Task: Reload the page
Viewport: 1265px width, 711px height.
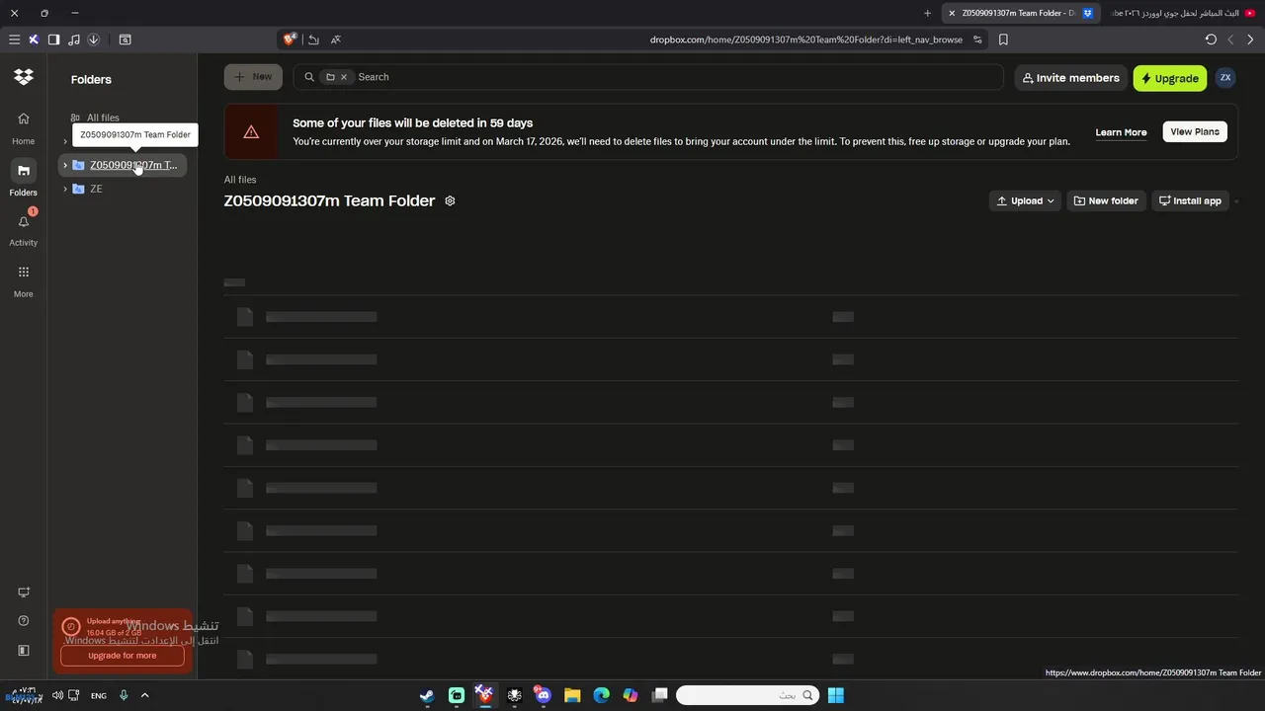Action: pos(1211,39)
